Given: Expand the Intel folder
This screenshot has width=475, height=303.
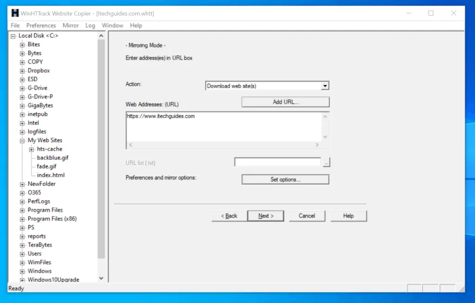Looking at the screenshot, I should click(x=22, y=123).
